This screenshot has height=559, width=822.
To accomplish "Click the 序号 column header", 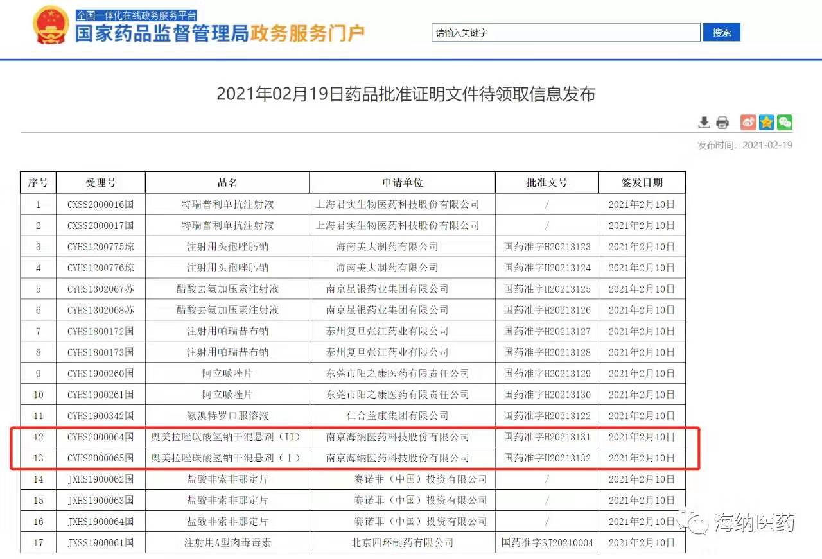I will coord(38,183).
